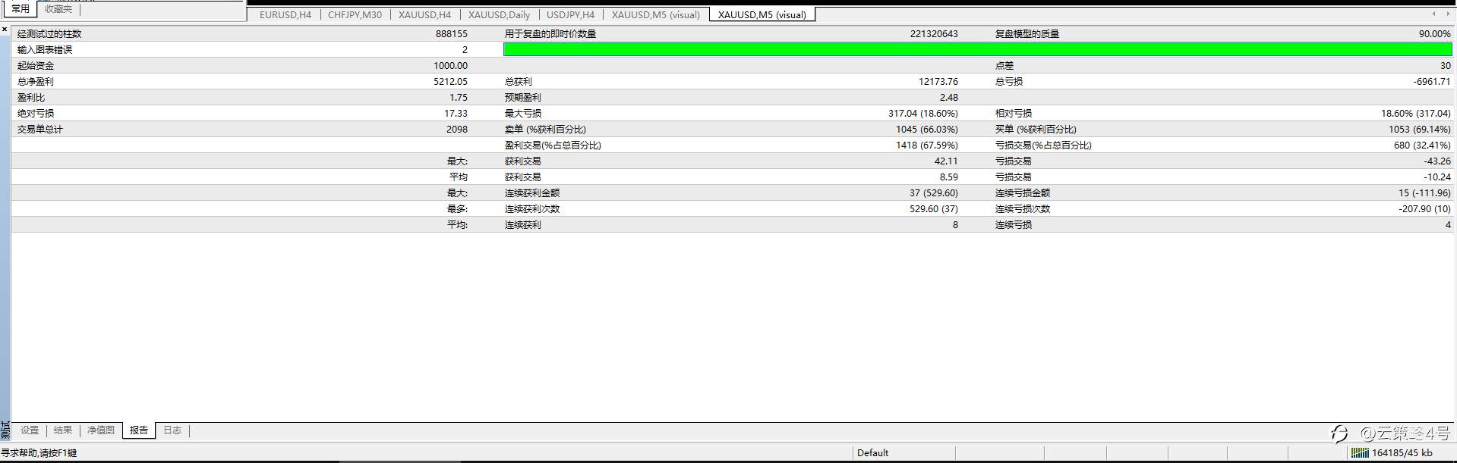Switch to the USDJPY,H4 chart tab
The image size is (1457, 463).
tap(570, 14)
